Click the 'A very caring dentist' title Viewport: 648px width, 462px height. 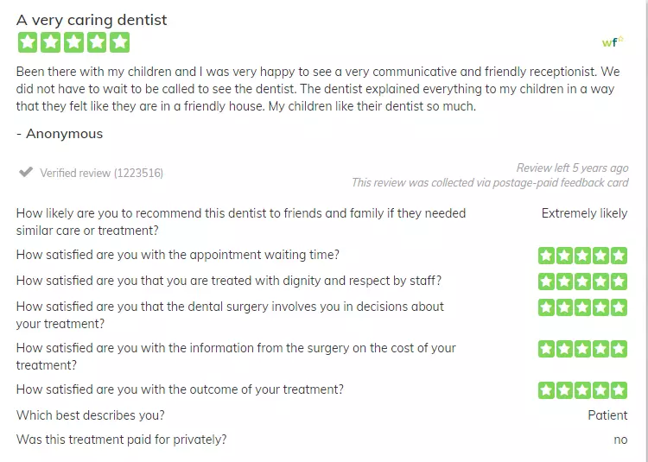pos(92,20)
